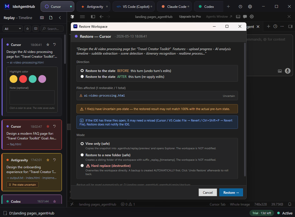Click the screenshot camera icon beside Replay Timeline
The image size is (295, 217).
42,18
